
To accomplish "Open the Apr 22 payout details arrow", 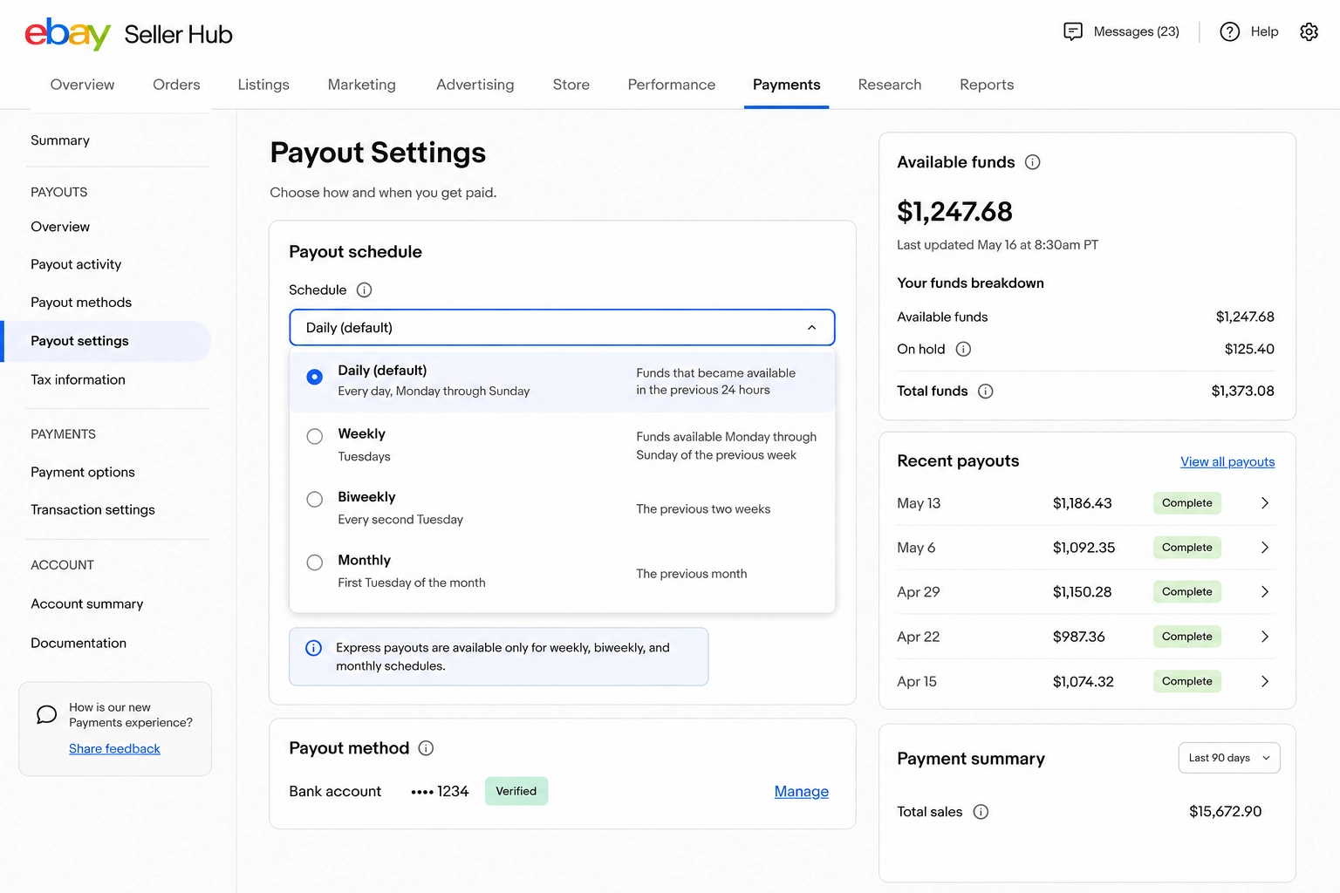I will [x=1265, y=637].
